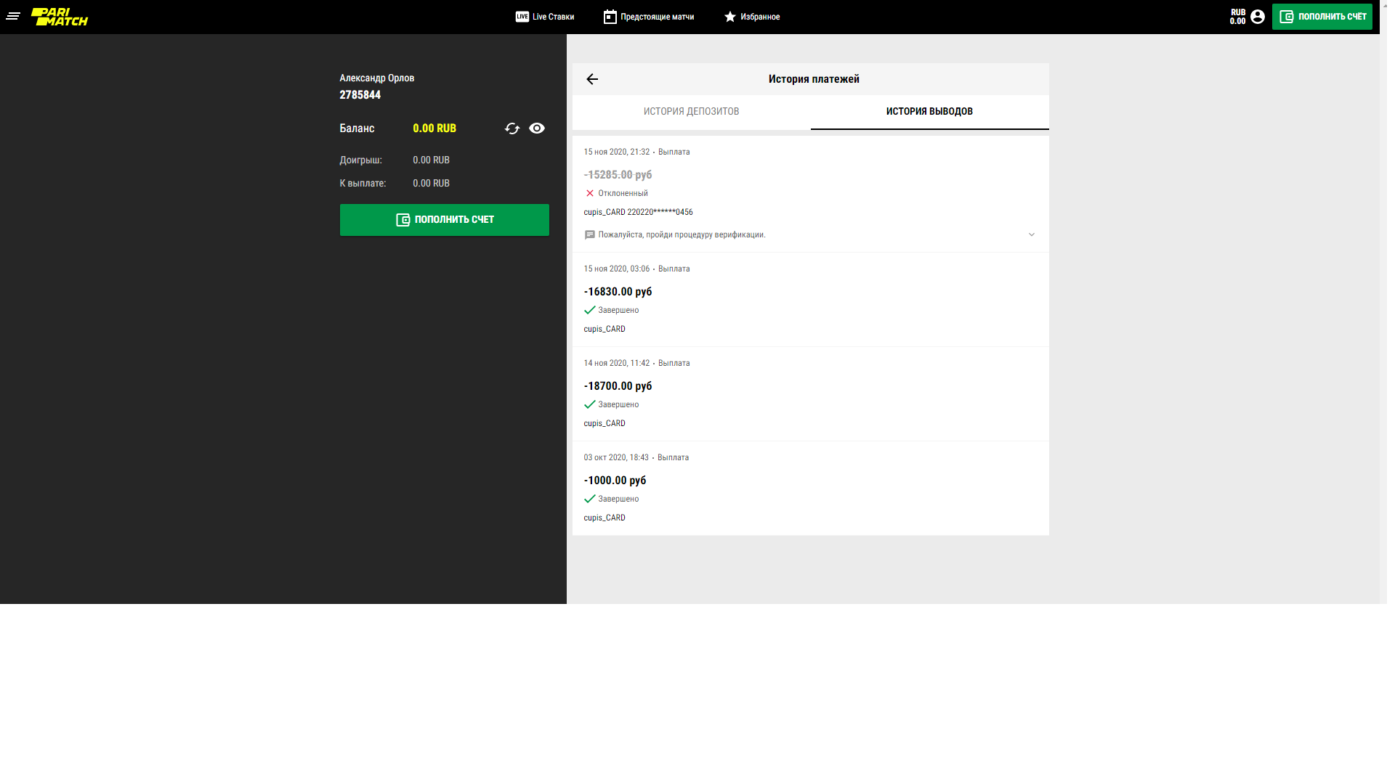Screen dimensions: 1395x784
Task: Toggle balance visibility with the eye icon
Action: [x=537, y=128]
